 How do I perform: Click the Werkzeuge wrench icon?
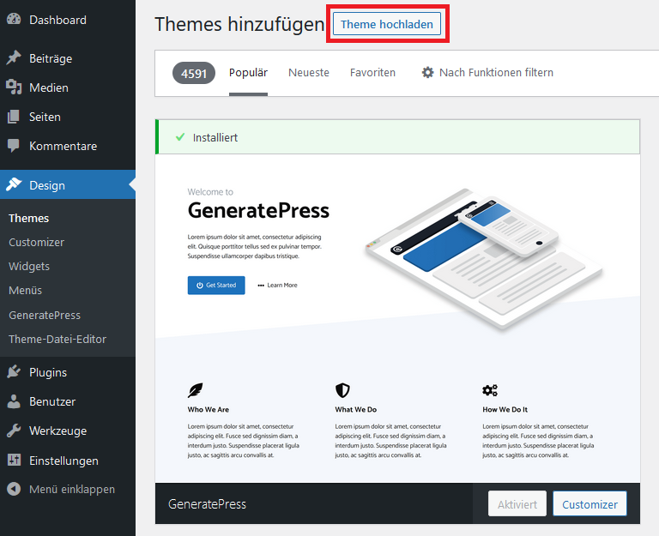click(14, 431)
